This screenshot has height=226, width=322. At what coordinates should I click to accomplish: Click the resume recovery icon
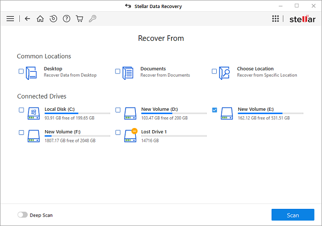[x=53, y=19]
